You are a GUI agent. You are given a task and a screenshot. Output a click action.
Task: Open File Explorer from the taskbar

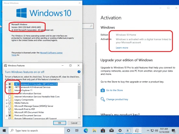[x=94, y=130]
